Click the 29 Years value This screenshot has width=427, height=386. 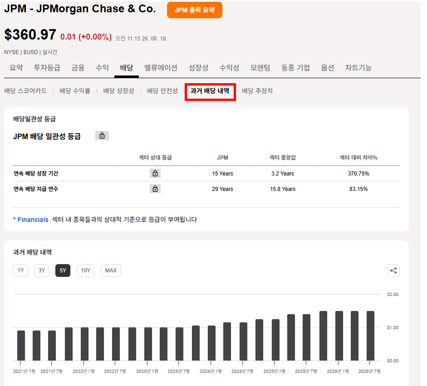point(222,189)
